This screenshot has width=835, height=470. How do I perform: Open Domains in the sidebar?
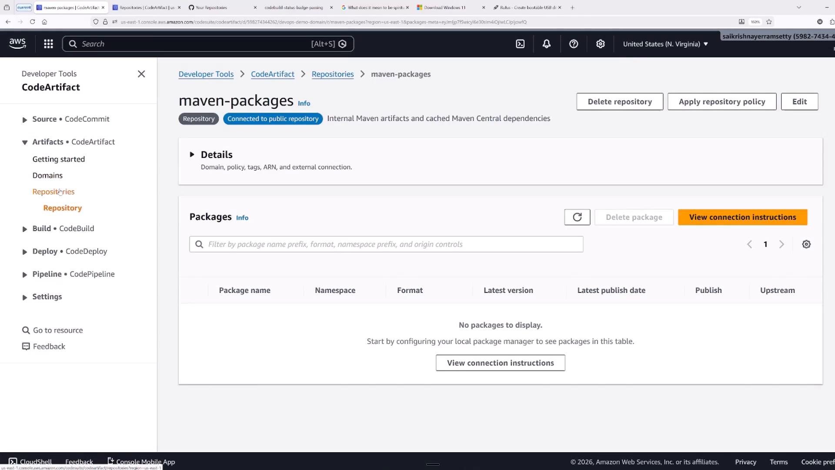click(47, 175)
